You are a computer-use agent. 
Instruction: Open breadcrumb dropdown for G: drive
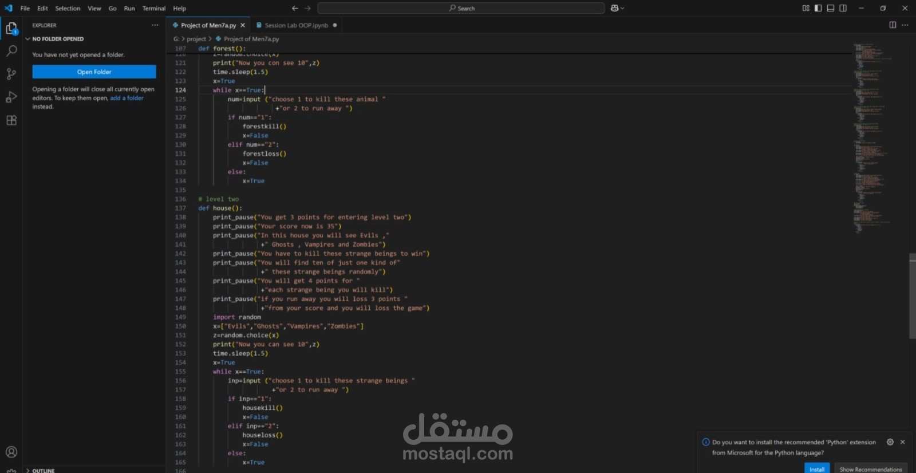point(176,39)
